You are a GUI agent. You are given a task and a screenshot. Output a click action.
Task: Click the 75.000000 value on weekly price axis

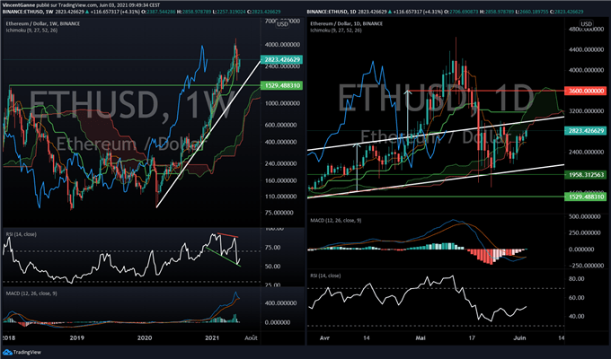279,213
